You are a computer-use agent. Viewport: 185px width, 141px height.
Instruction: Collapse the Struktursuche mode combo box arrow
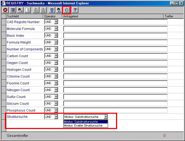[106, 117]
